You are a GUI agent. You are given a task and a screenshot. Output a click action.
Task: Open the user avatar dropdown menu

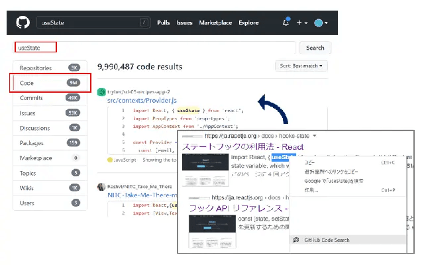pos(321,23)
